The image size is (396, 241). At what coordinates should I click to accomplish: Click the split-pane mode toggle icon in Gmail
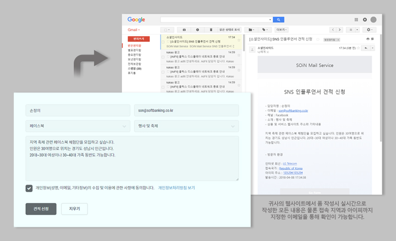coord(351,30)
